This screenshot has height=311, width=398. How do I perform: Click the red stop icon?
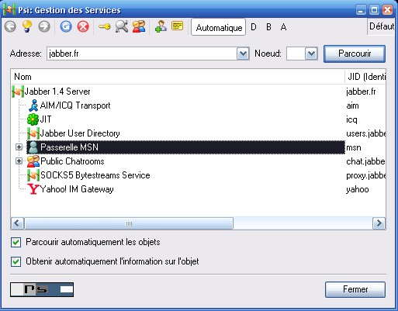[x=83, y=26]
